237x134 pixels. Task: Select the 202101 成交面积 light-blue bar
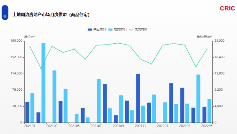(32, 108)
